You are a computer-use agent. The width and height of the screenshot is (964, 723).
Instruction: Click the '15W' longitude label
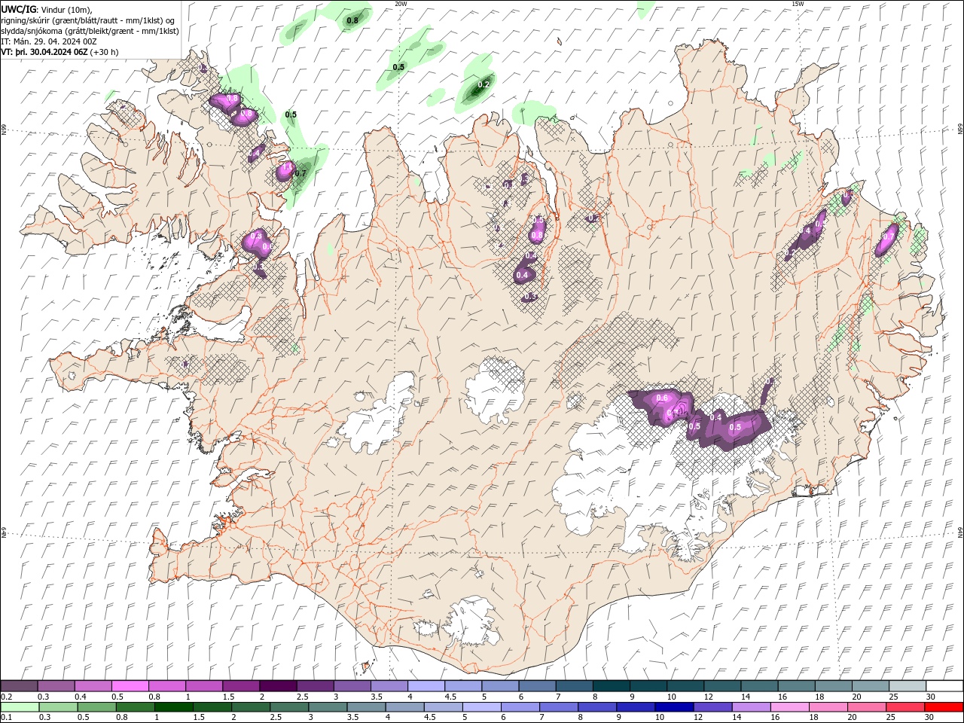point(798,4)
